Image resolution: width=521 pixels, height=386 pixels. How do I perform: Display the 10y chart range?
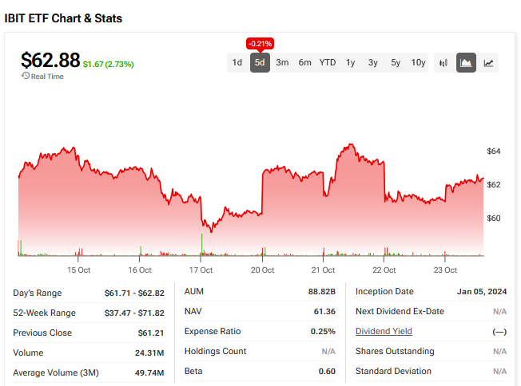pyautogui.click(x=418, y=63)
